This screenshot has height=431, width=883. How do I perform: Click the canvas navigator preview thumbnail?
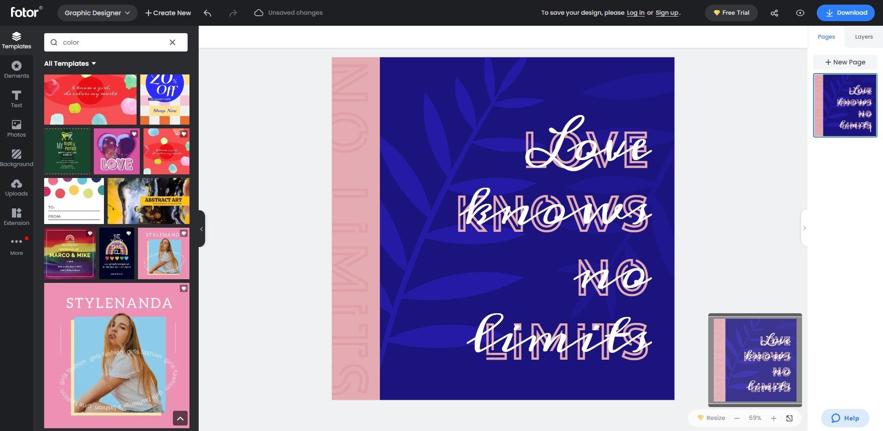[755, 360]
